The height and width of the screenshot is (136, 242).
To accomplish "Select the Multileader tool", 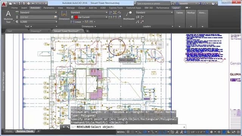I will pyautogui.click(x=129, y=16).
